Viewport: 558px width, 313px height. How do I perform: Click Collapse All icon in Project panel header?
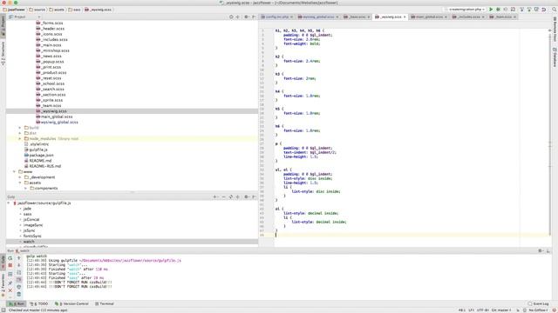[238, 17]
